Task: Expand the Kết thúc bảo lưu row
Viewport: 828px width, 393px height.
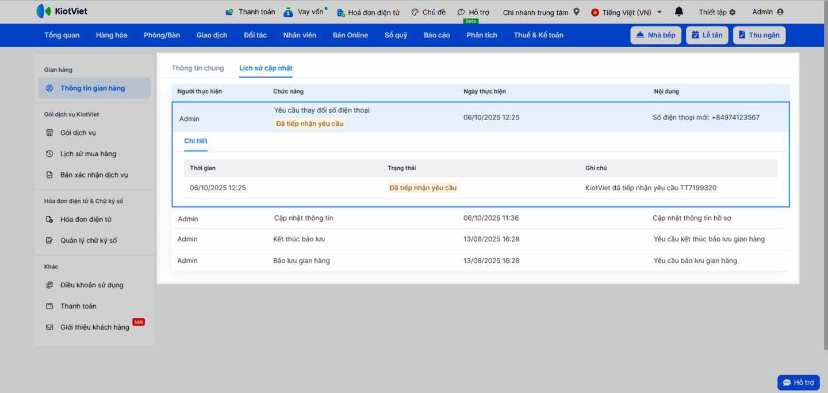Action: click(x=299, y=239)
